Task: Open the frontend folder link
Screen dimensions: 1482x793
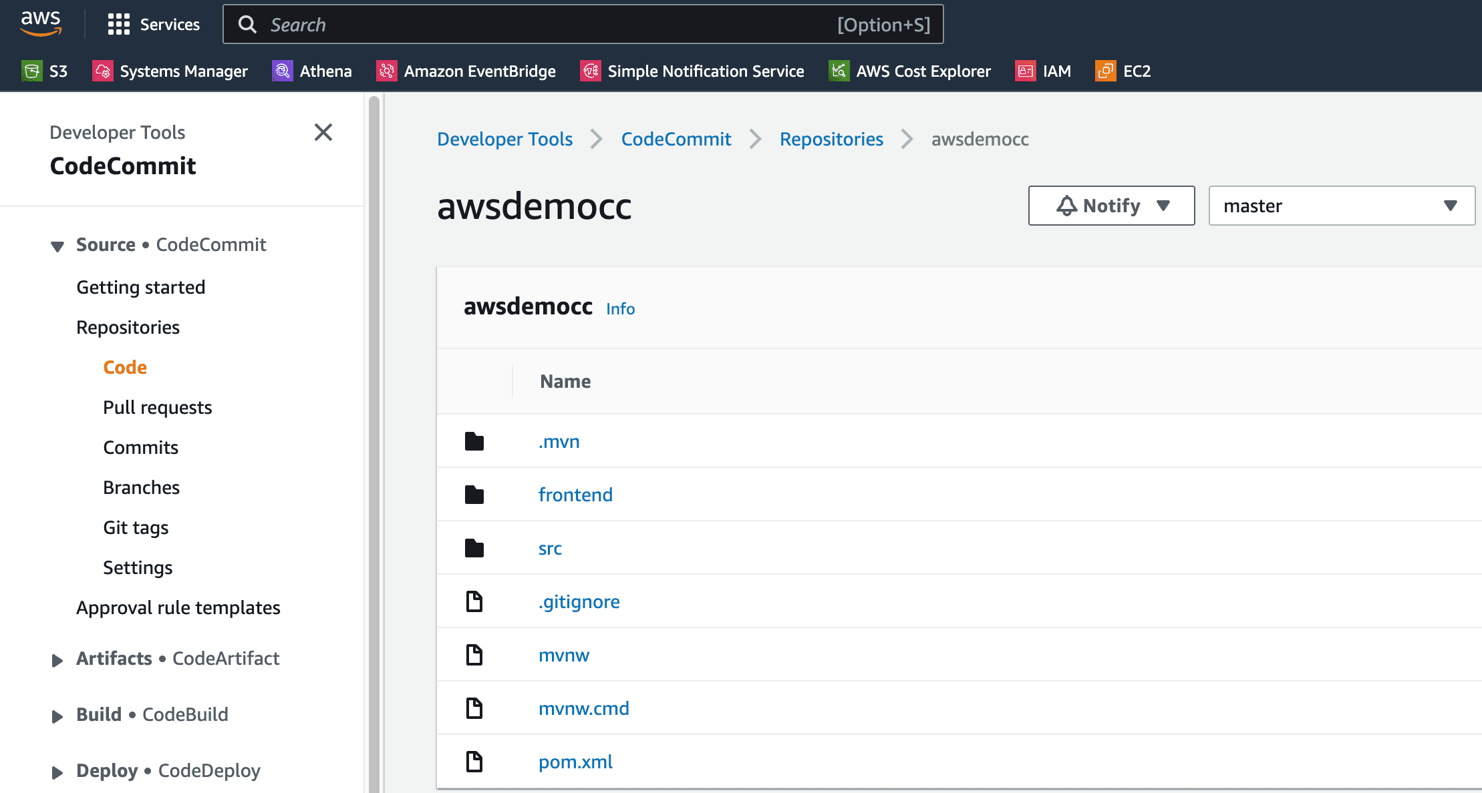Action: pos(575,495)
